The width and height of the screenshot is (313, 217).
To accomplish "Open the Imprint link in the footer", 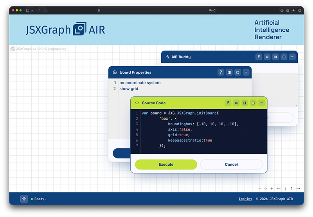I will point(245,199).
